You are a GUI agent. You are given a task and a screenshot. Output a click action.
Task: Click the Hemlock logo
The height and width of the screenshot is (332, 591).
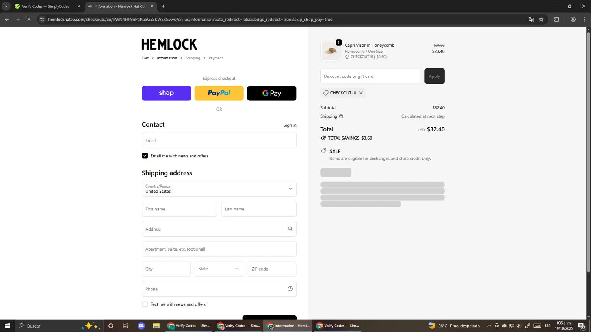tap(169, 44)
